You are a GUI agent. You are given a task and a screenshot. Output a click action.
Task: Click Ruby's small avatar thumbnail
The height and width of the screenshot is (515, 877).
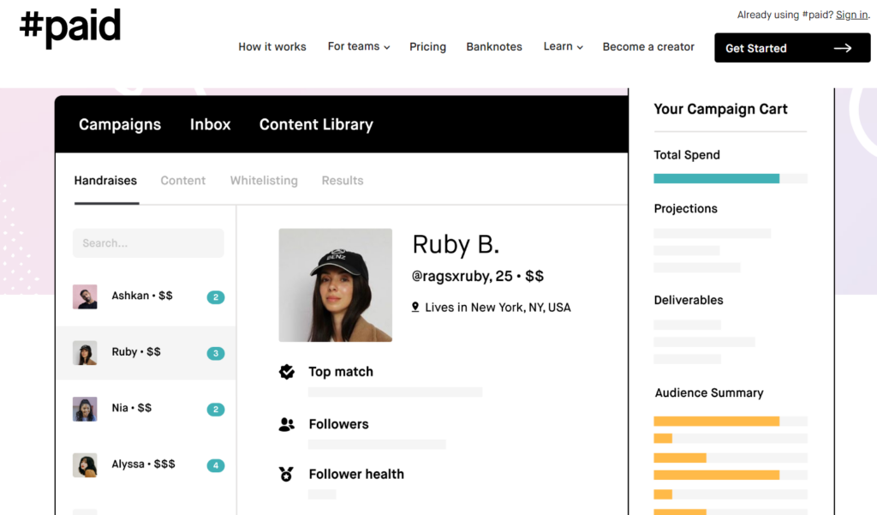coord(85,353)
